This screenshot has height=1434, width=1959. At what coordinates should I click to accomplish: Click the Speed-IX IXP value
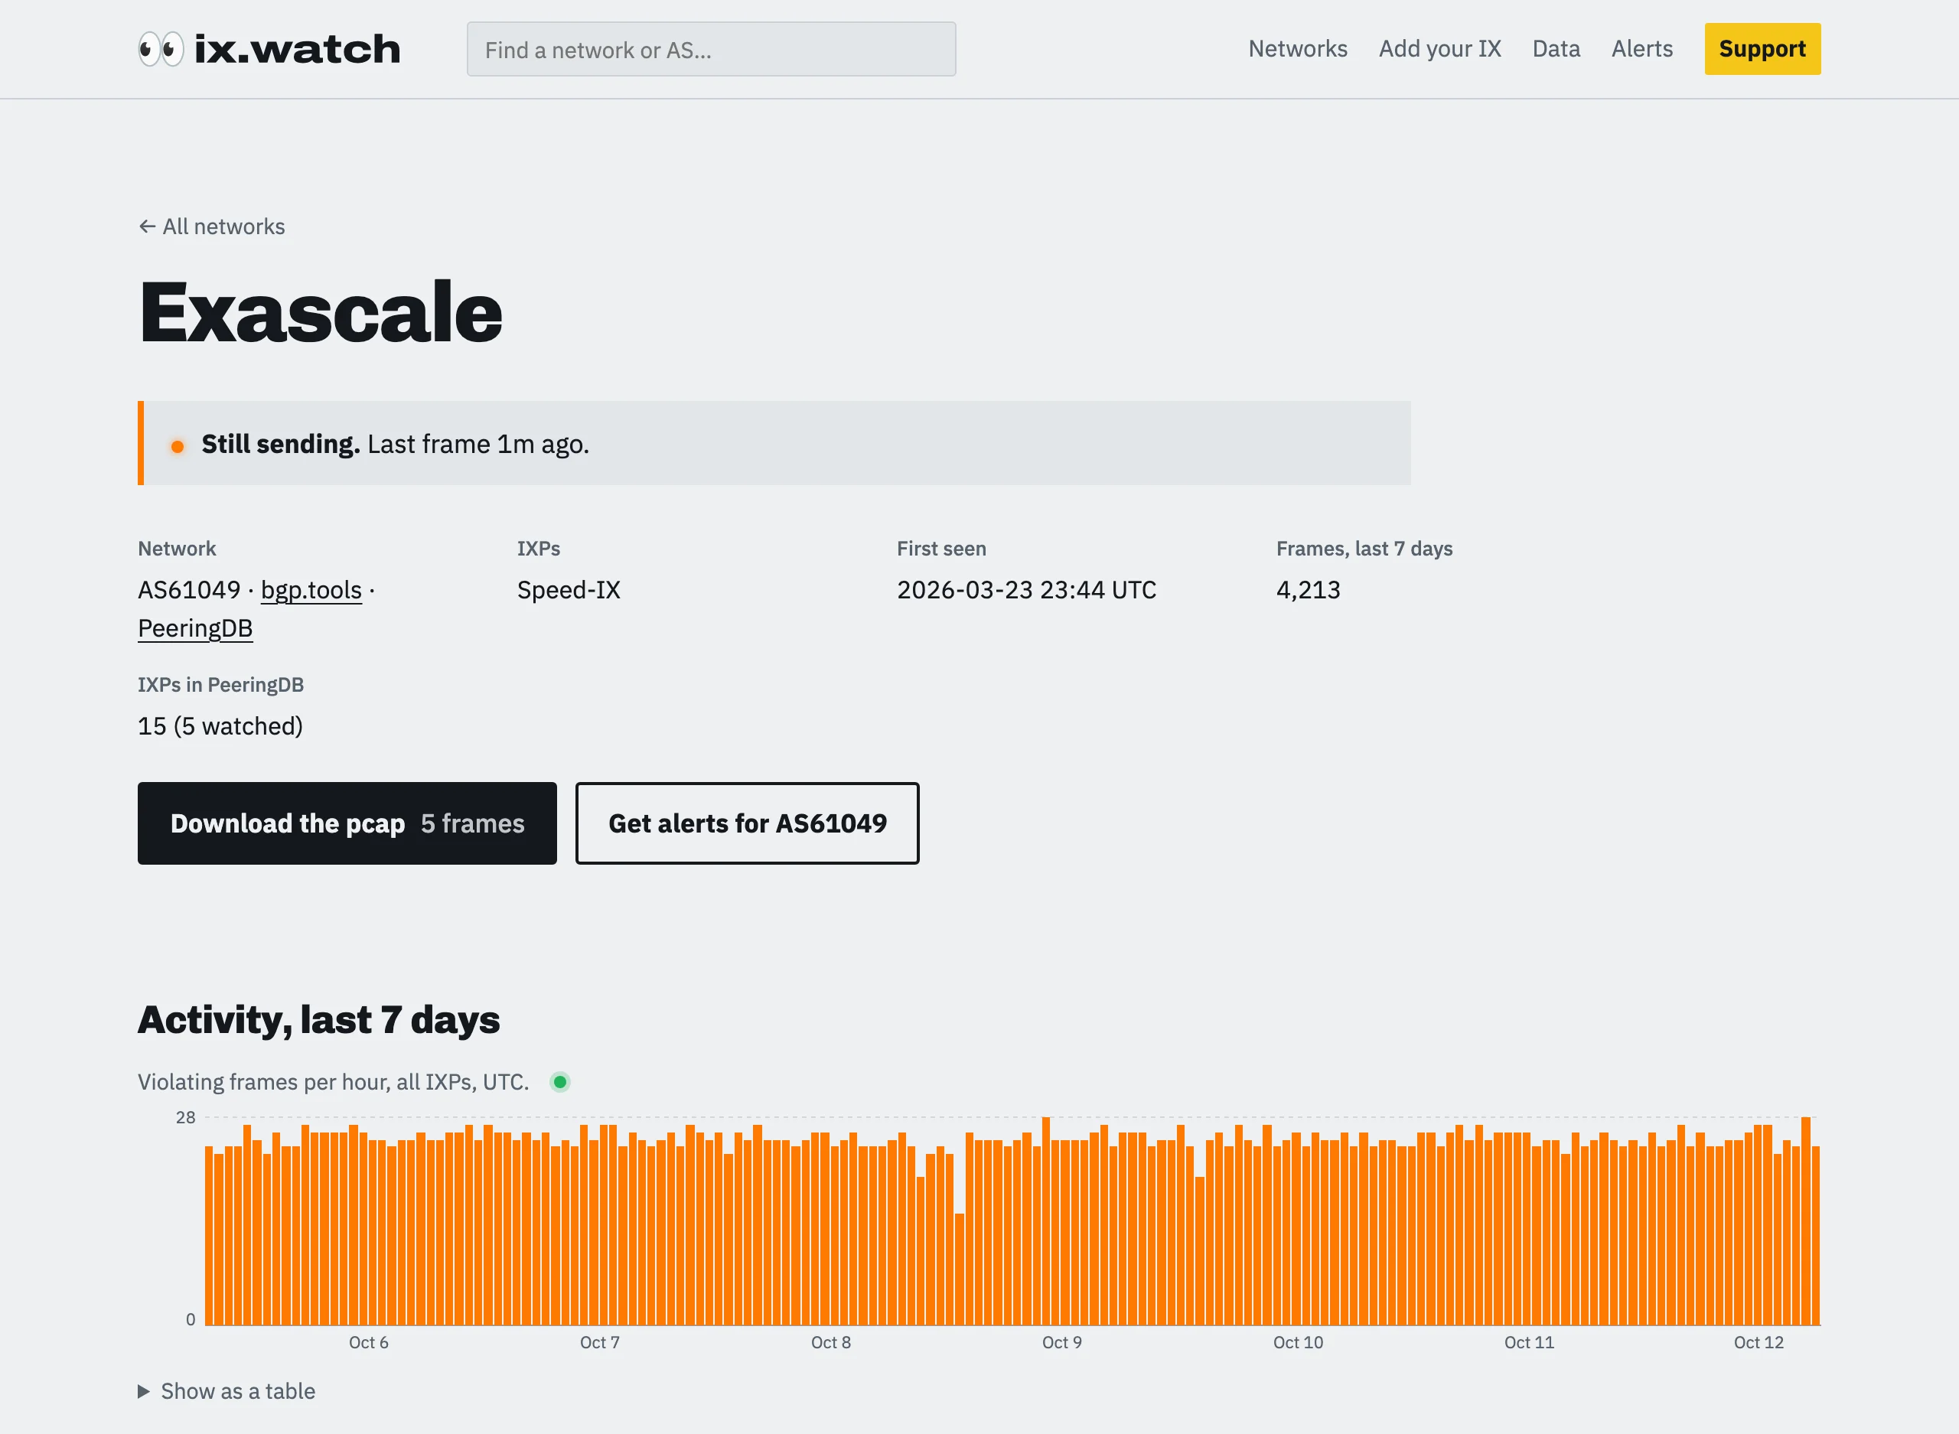(x=569, y=590)
